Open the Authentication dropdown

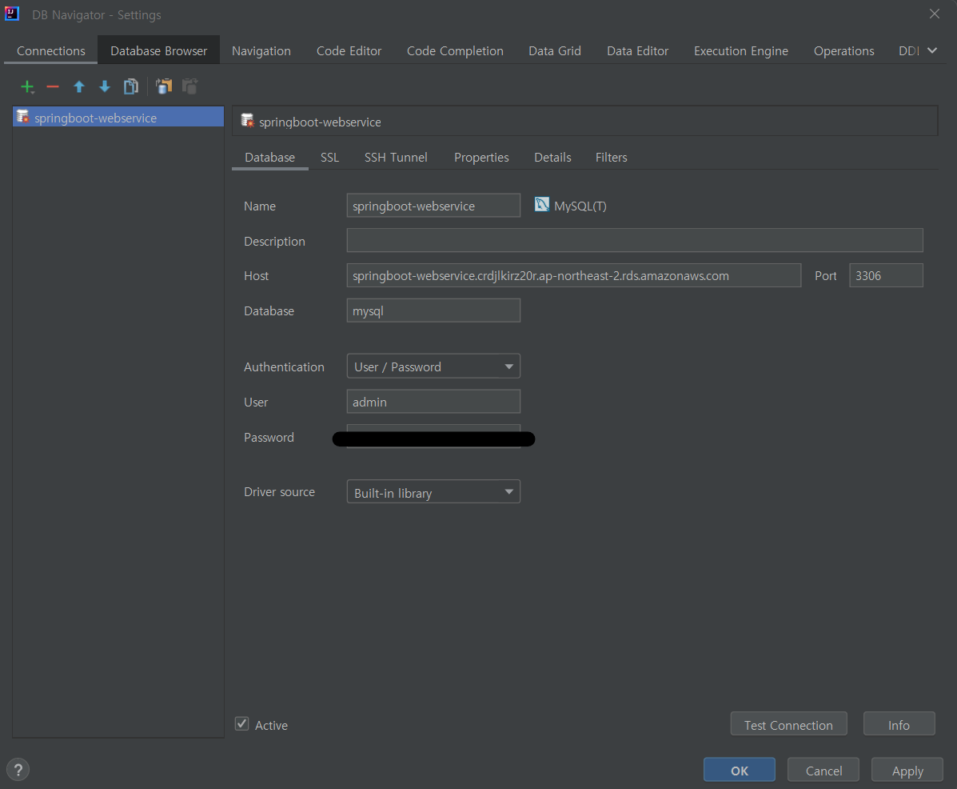click(x=433, y=366)
